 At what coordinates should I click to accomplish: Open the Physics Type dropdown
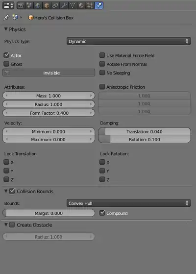(x=128, y=41)
